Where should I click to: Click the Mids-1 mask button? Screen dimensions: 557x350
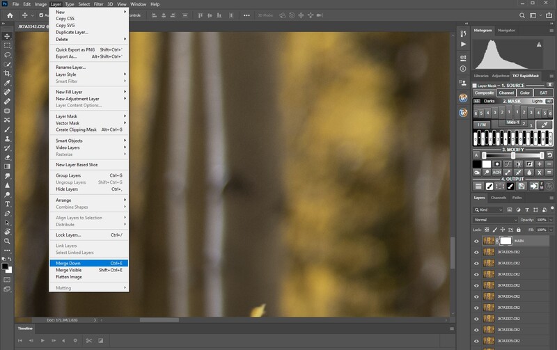512,122
